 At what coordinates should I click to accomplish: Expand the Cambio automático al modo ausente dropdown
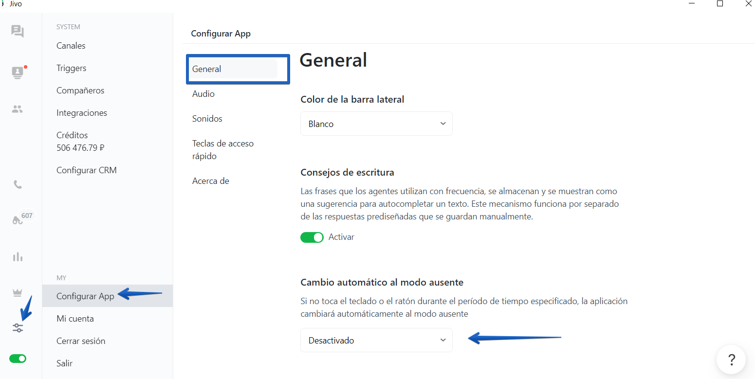(376, 340)
